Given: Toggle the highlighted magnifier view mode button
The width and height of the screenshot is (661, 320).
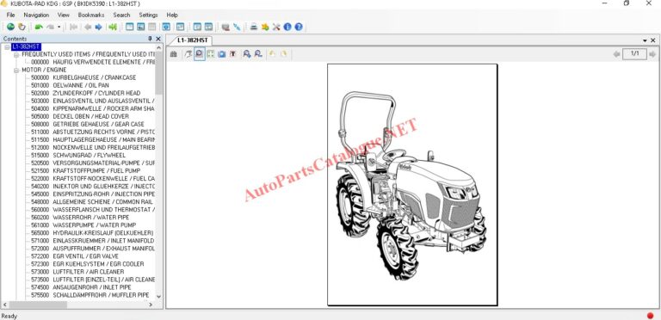Looking at the screenshot, I should click(200, 54).
